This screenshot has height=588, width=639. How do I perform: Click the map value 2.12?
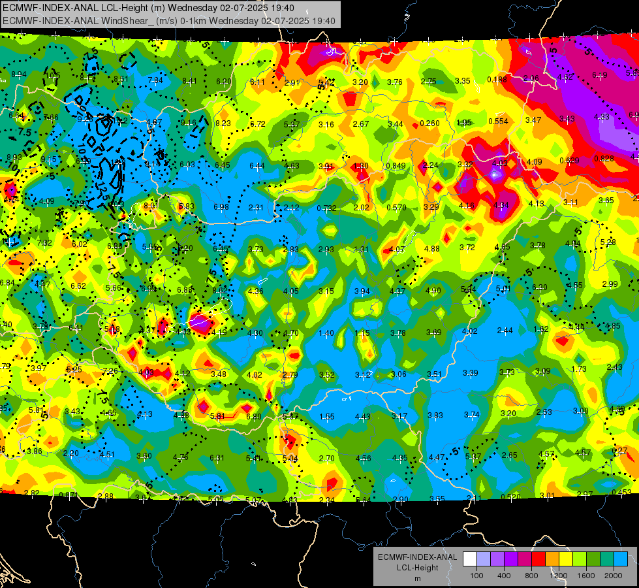click(291, 208)
